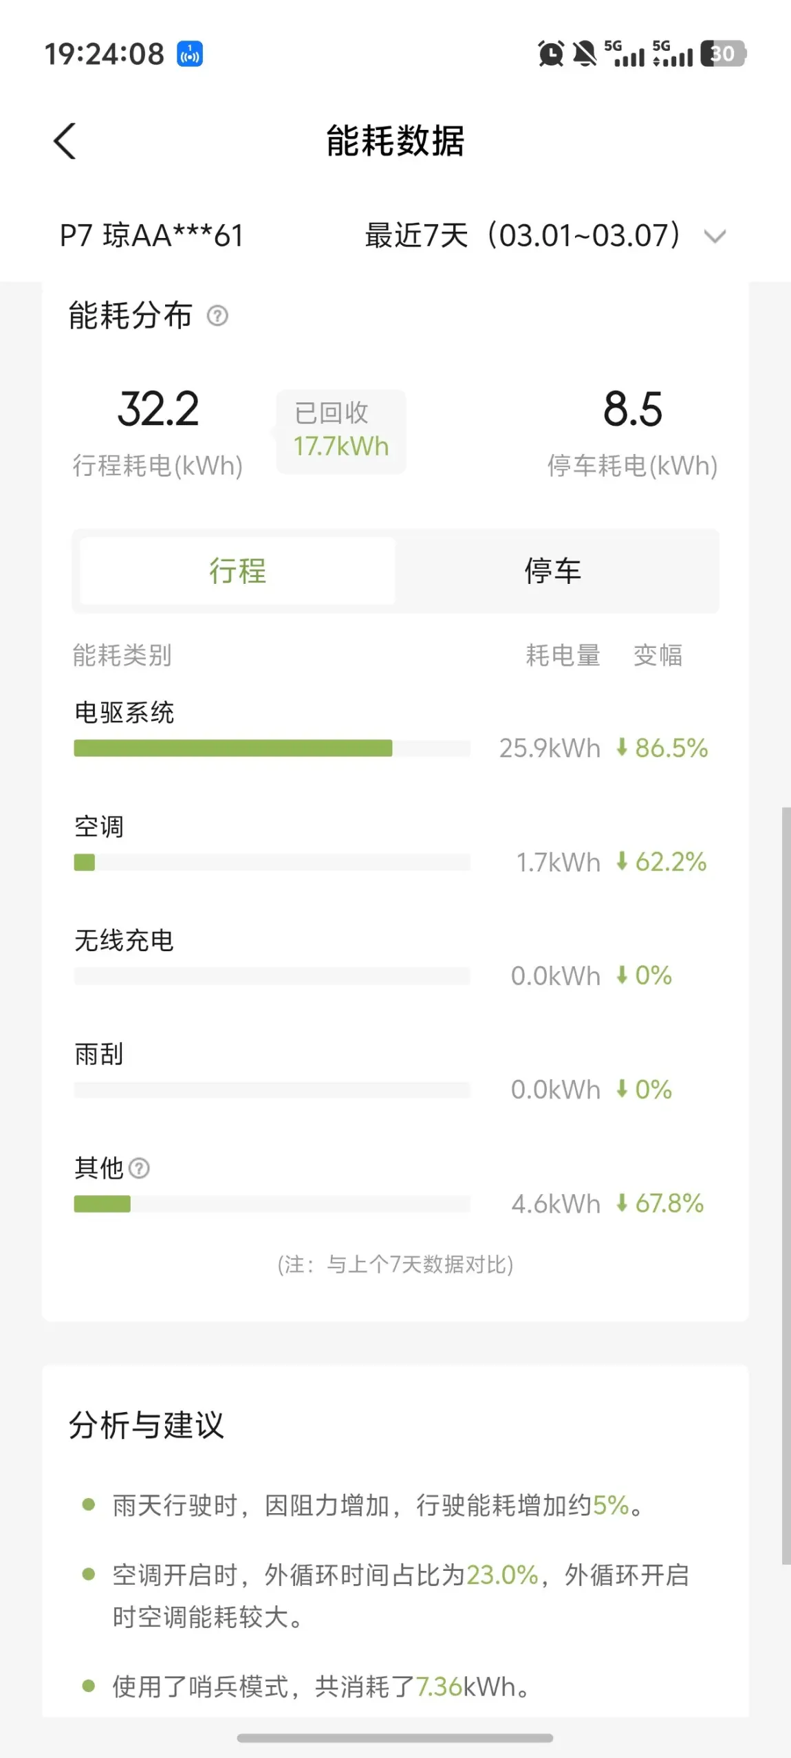Tap the battery level indicator
The height and width of the screenshot is (1758, 791).
click(x=722, y=54)
